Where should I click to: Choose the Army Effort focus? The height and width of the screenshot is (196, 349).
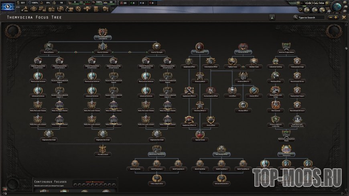click(x=199, y=47)
